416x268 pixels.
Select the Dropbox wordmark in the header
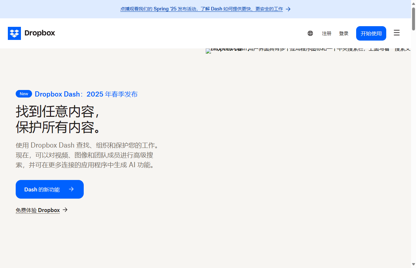tap(40, 33)
